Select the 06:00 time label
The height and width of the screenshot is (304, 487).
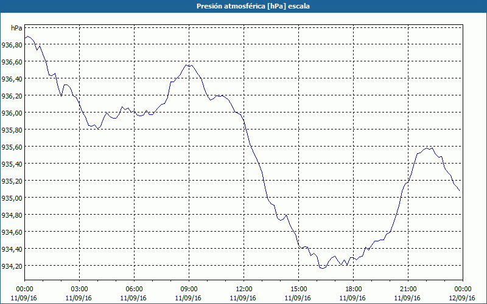tap(134, 289)
